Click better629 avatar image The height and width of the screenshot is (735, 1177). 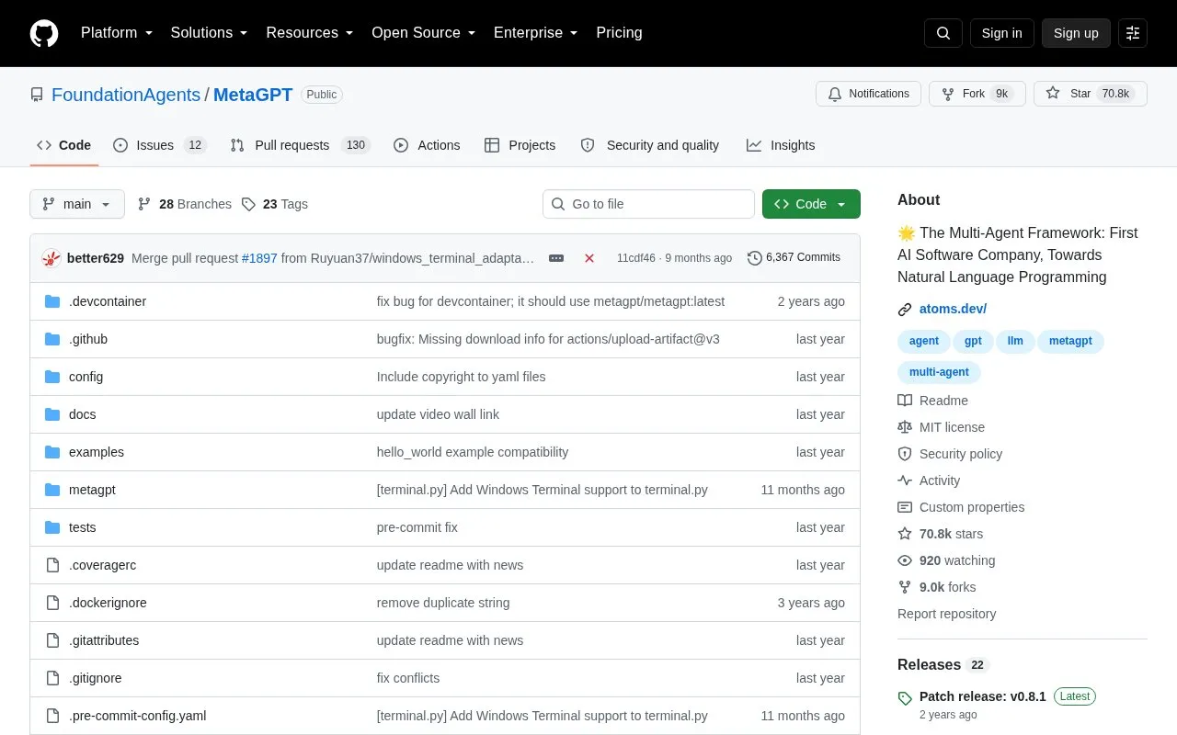(x=51, y=258)
